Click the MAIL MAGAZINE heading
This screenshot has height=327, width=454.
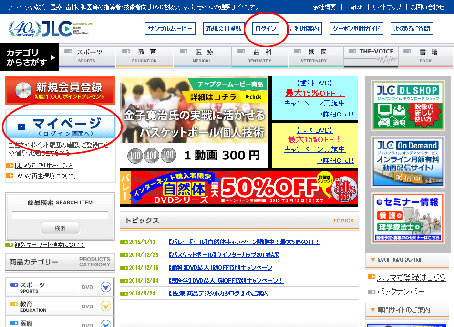(x=400, y=260)
